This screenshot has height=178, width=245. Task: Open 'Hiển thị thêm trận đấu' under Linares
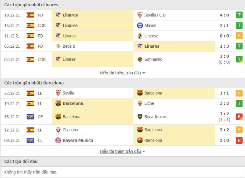click(120, 73)
